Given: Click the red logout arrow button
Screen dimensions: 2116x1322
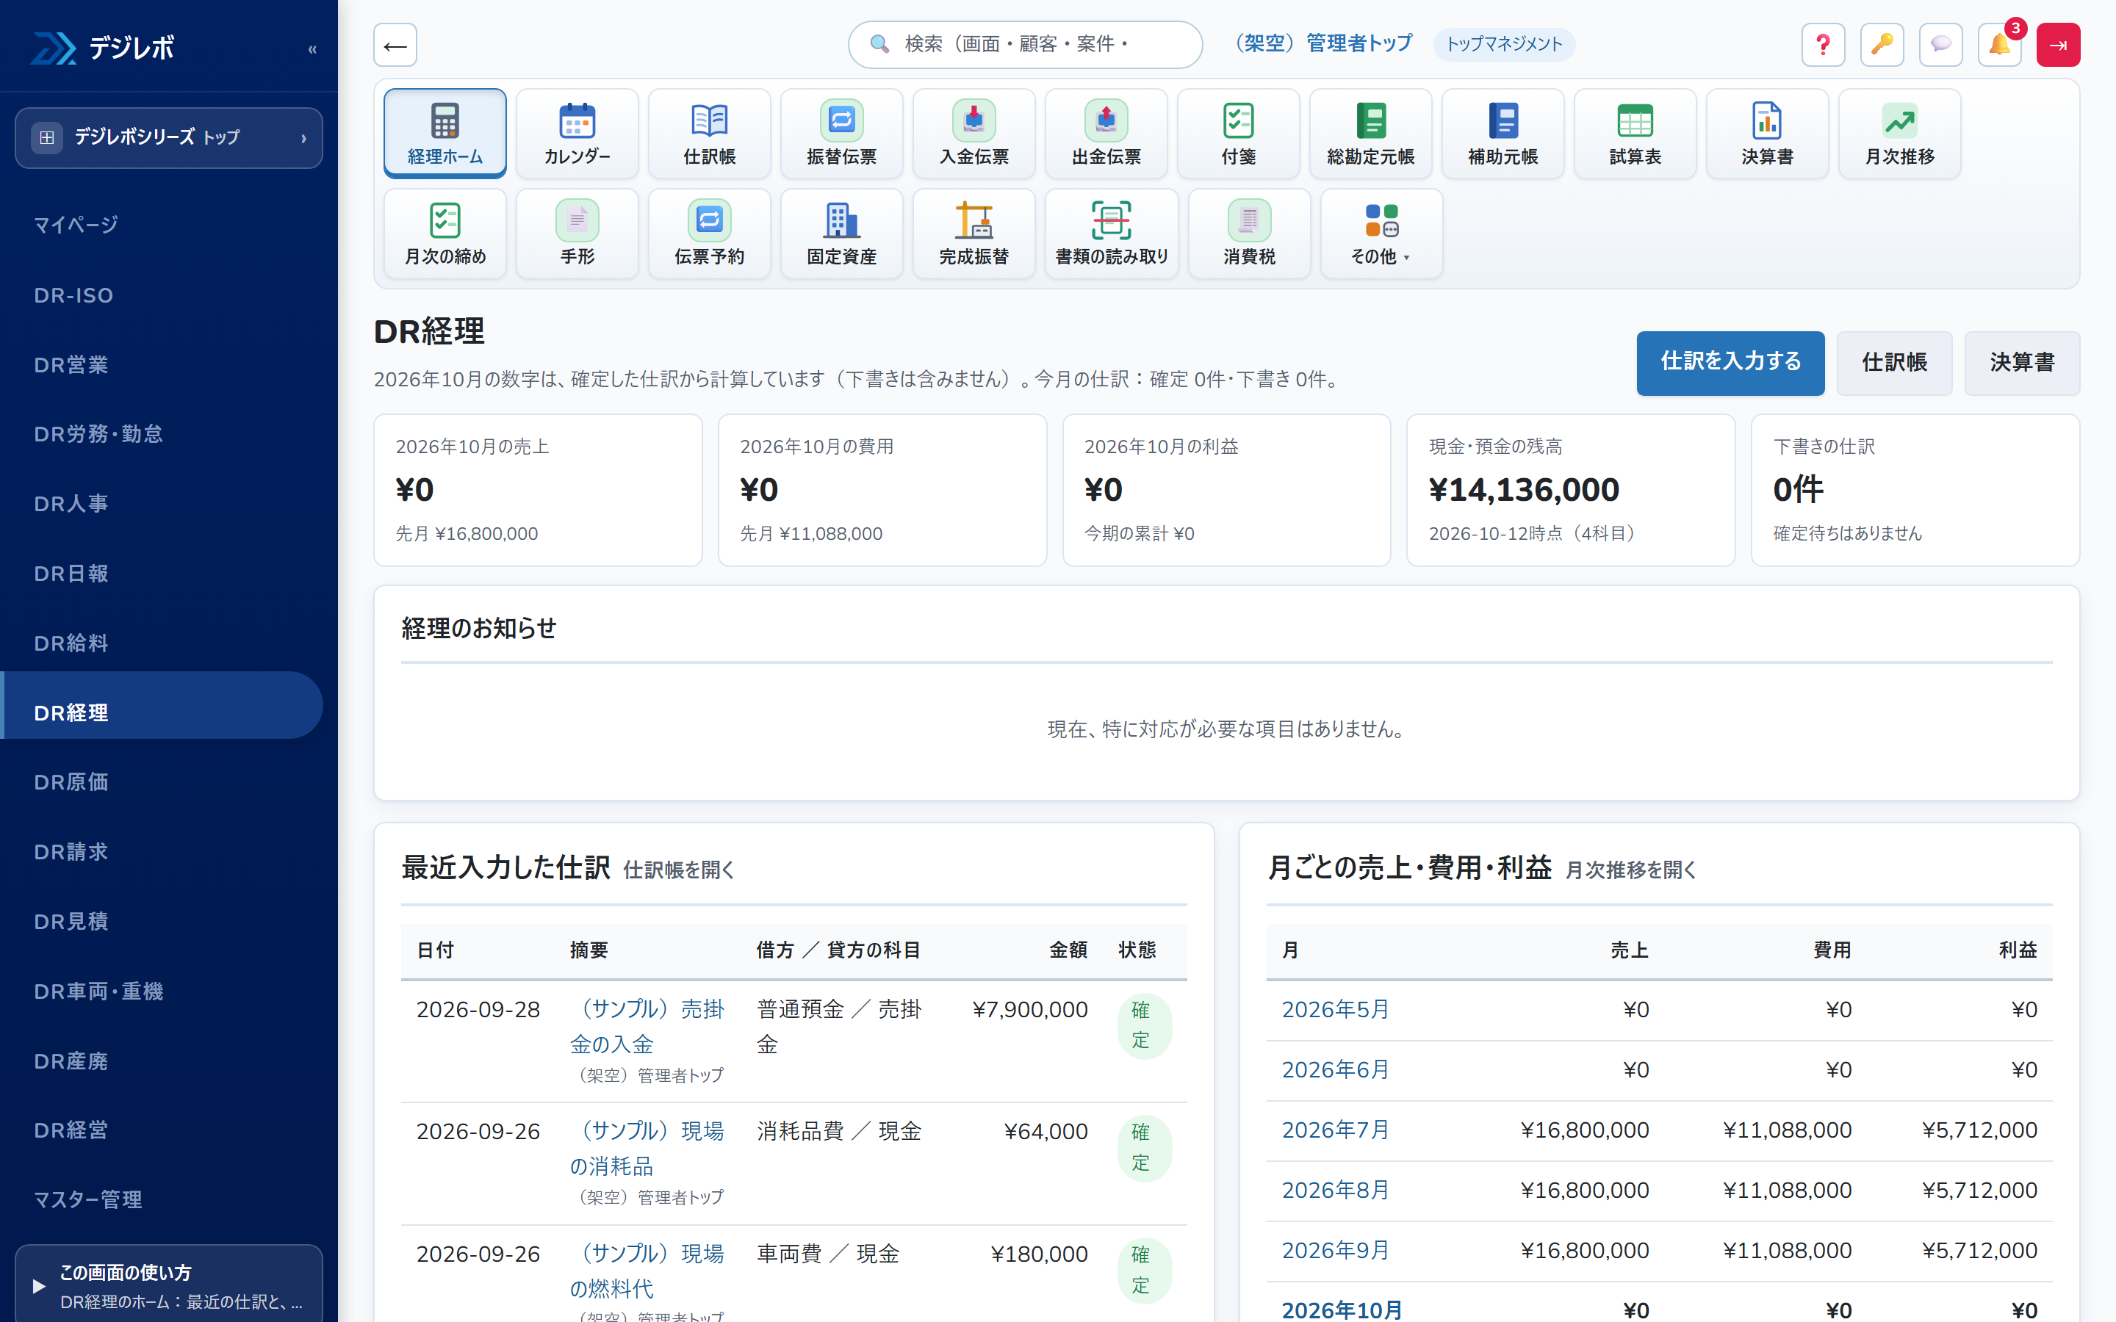Looking at the screenshot, I should pyautogui.click(x=2058, y=45).
